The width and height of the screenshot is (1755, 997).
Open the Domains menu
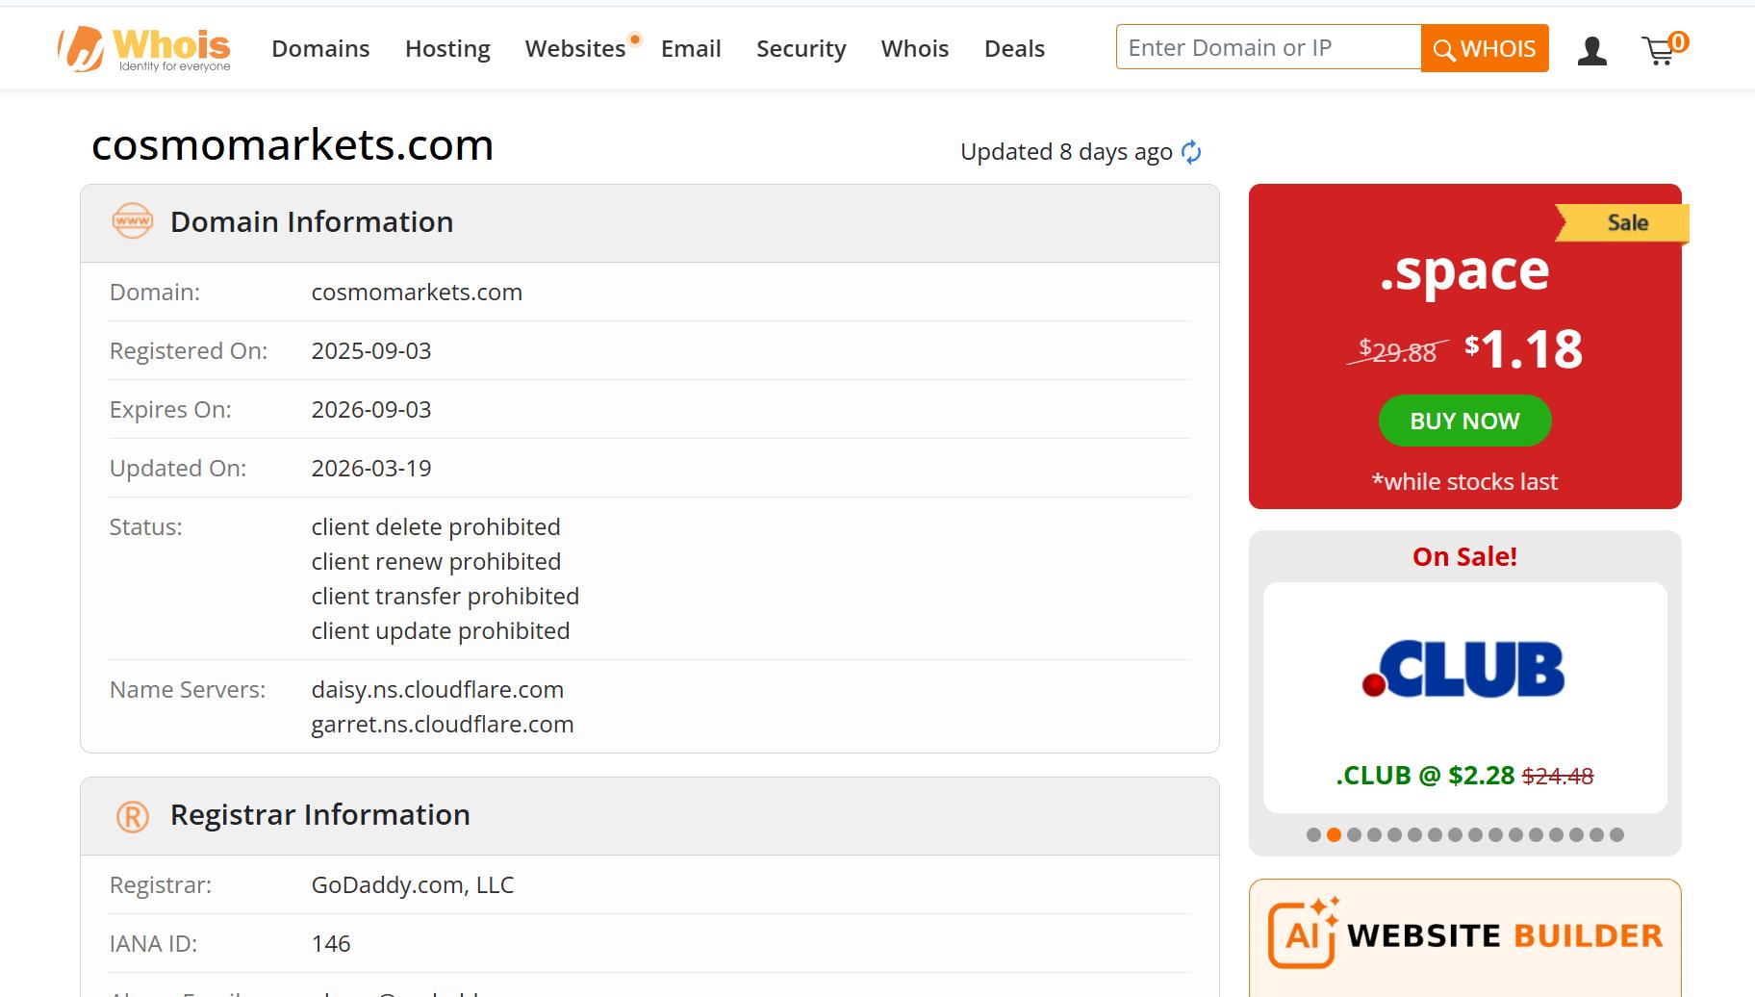point(320,48)
